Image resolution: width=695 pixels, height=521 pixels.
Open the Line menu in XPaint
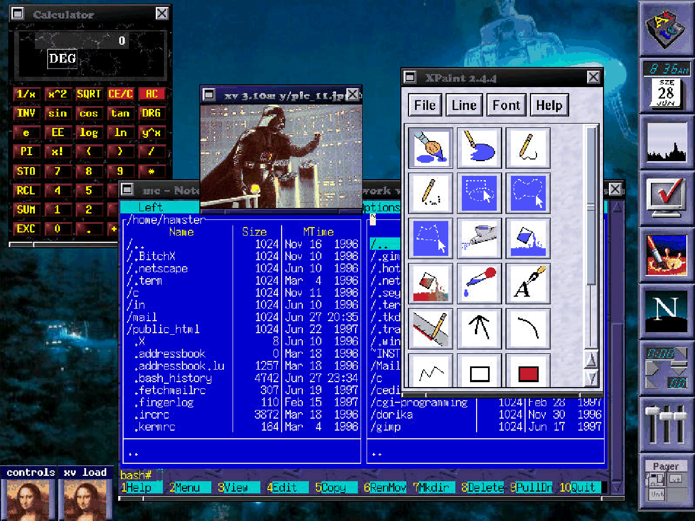[464, 105]
